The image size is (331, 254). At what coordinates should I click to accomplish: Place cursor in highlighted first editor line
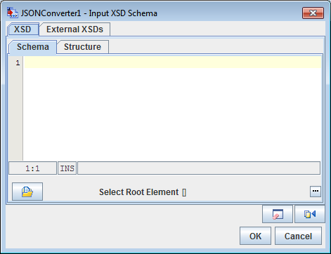click(173, 62)
